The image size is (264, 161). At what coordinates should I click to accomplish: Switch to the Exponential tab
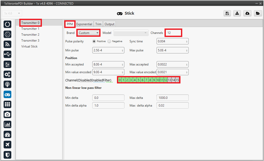(84, 24)
